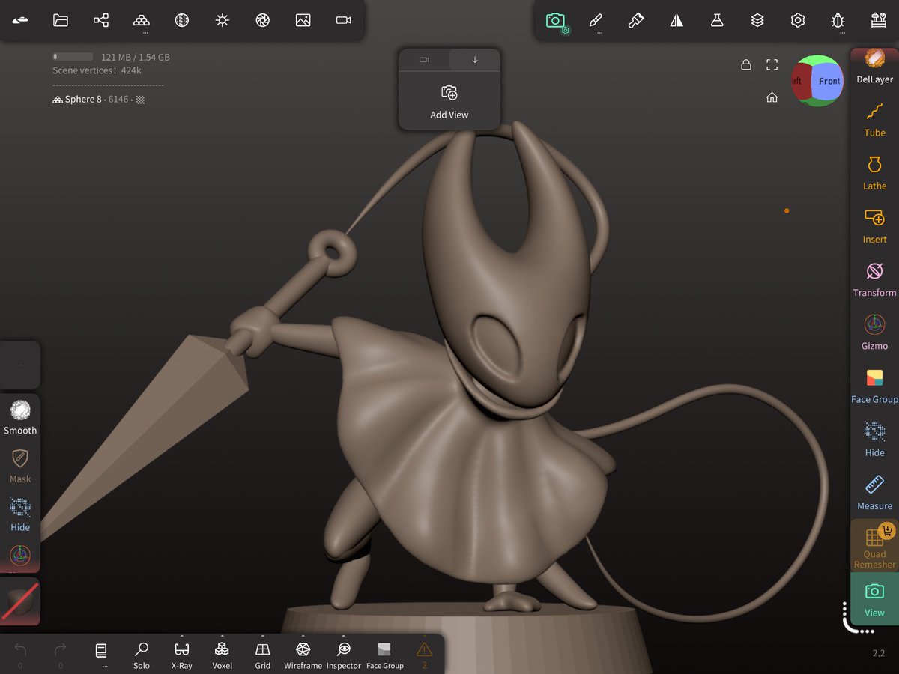Select the DelLayer tool

click(874, 66)
